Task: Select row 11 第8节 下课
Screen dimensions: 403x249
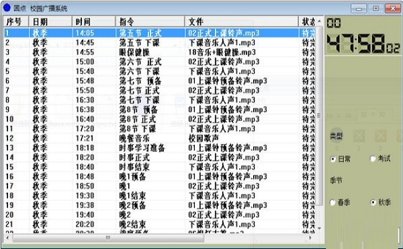Action: [x=159, y=129]
